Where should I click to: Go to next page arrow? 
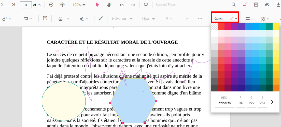coord(2,5)
